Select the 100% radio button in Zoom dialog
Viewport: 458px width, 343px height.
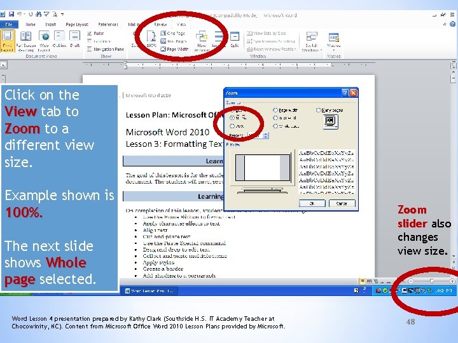pyautogui.click(x=232, y=118)
